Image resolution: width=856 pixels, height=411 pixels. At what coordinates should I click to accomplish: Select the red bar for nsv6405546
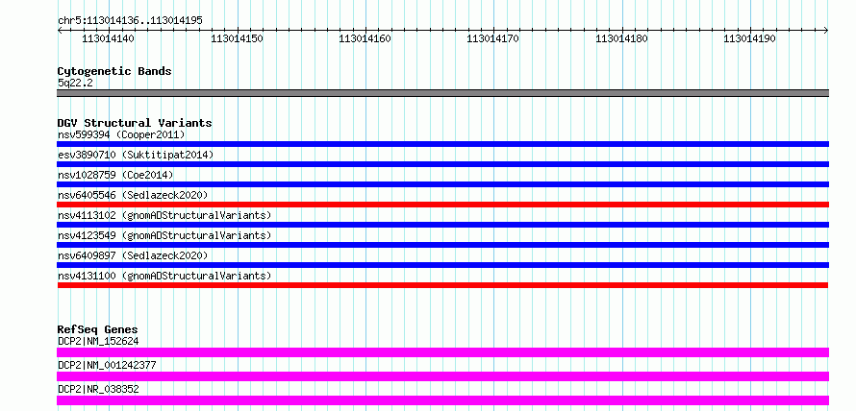pyautogui.click(x=442, y=205)
